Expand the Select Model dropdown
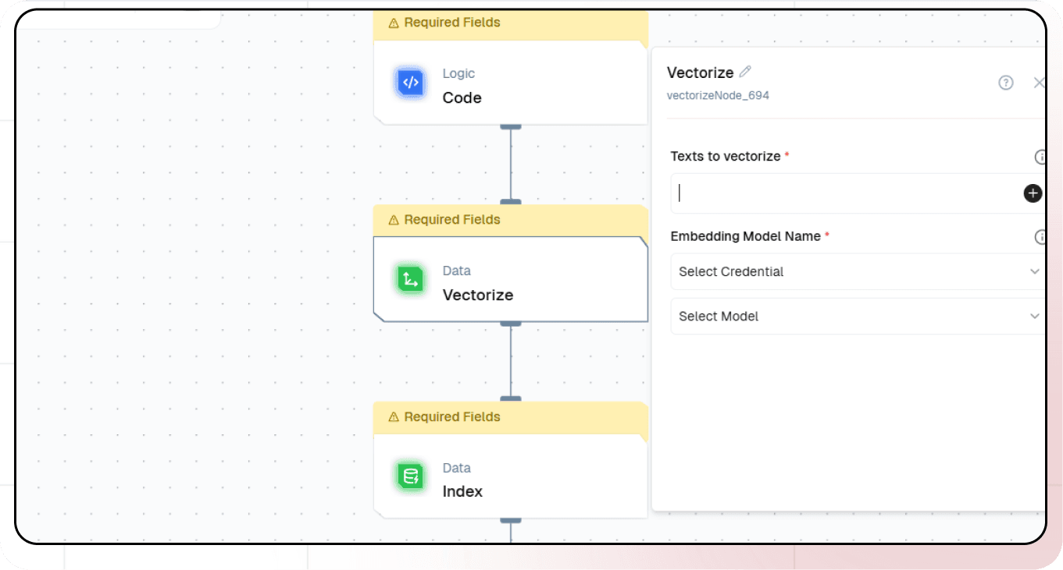This screenshot has height=570, width=1063. [x=857, y=316]
